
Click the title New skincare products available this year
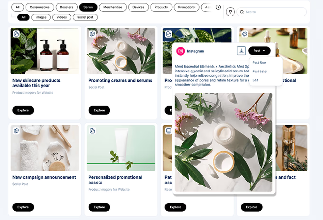36,83
